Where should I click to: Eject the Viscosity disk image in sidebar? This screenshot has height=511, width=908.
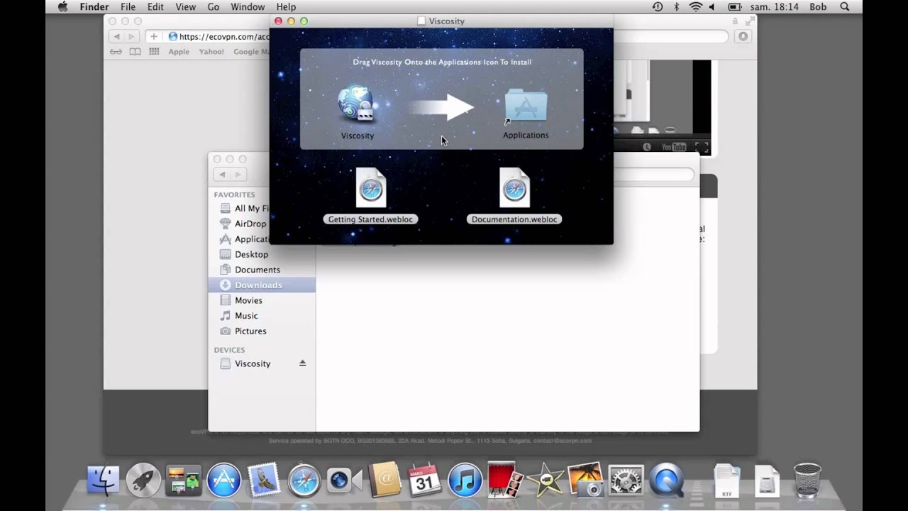pyautogui.click(x=302, y=363)
